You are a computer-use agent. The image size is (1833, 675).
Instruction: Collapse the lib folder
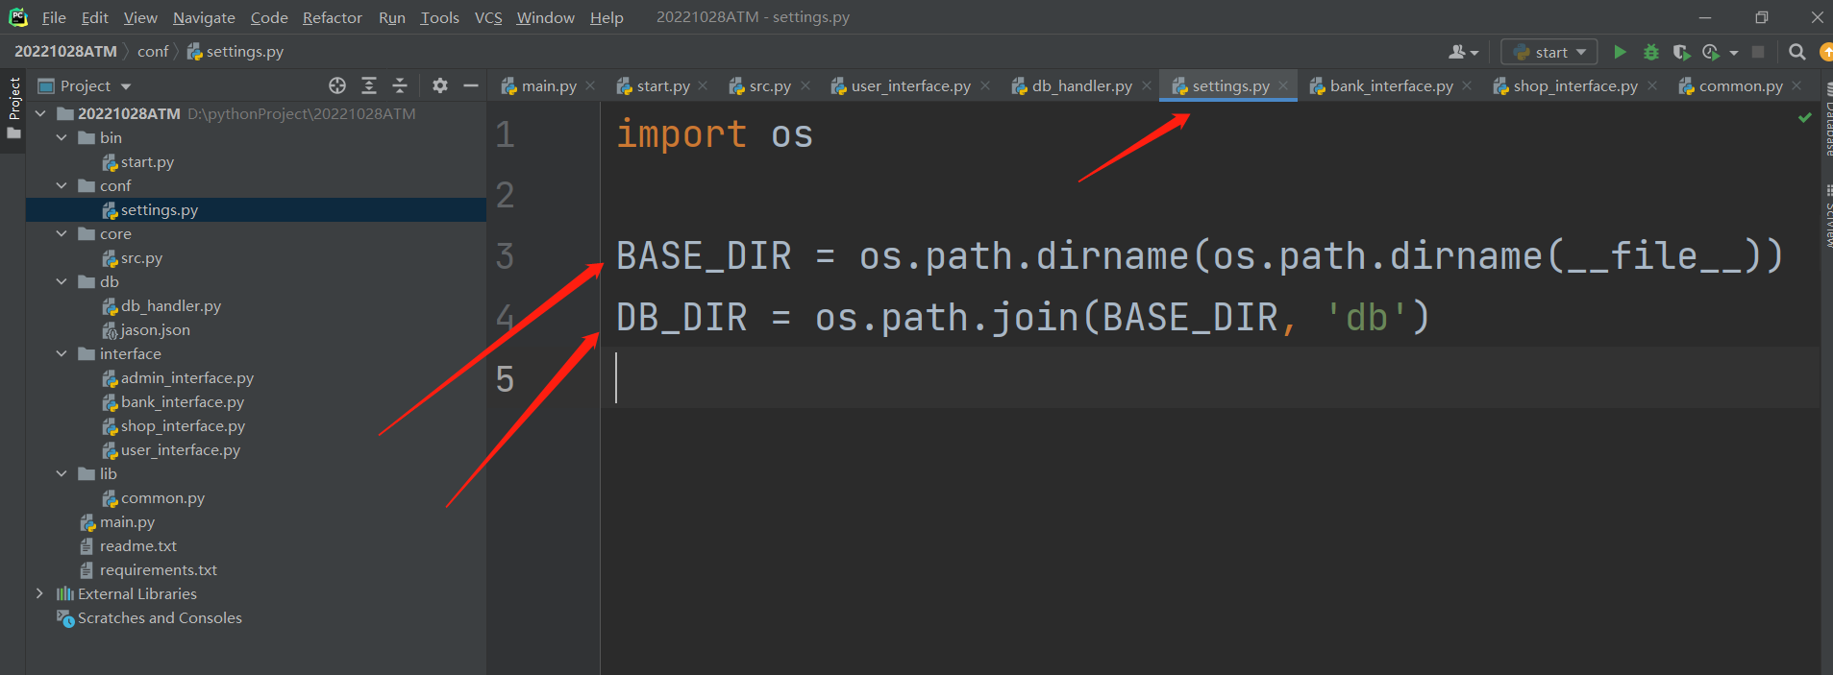pos(62,473)
